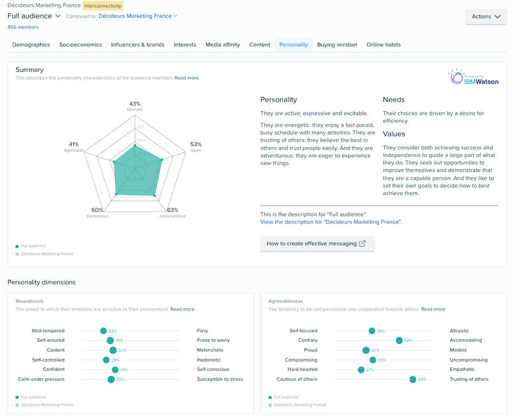Toggle Full audience legend in Agreeableness panel
Image resolution: width=513 pixels, height=416 pixels.
(283, 398)
